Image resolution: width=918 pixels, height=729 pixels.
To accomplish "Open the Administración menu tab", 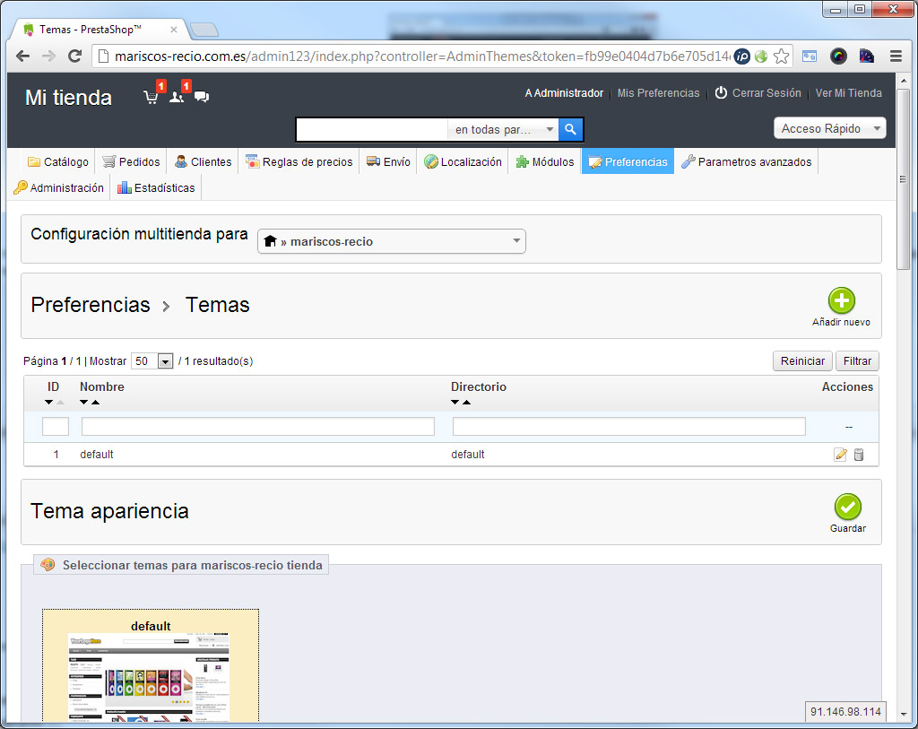I will 58,187.
